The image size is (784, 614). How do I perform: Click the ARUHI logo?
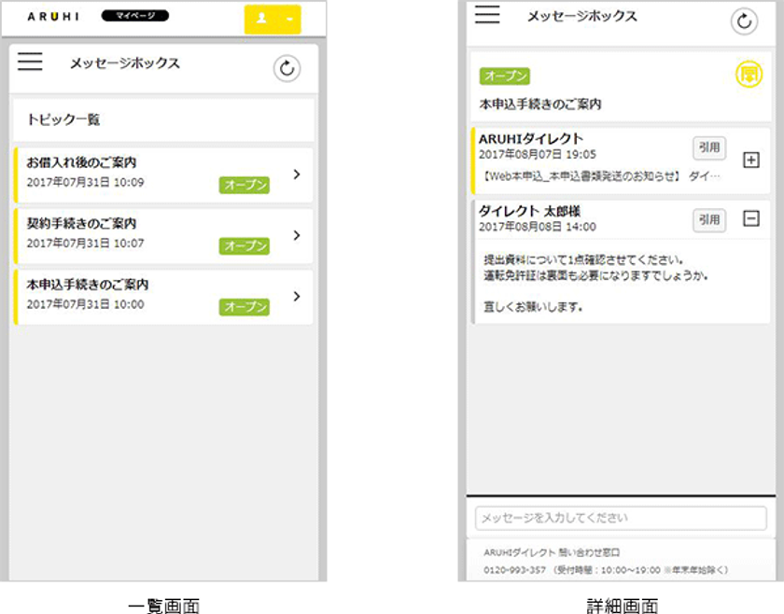click(53, 17)
